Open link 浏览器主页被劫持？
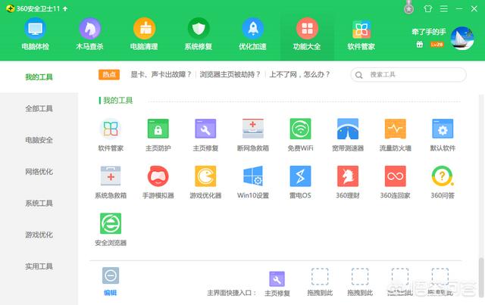485x305 pixels. 230,74
